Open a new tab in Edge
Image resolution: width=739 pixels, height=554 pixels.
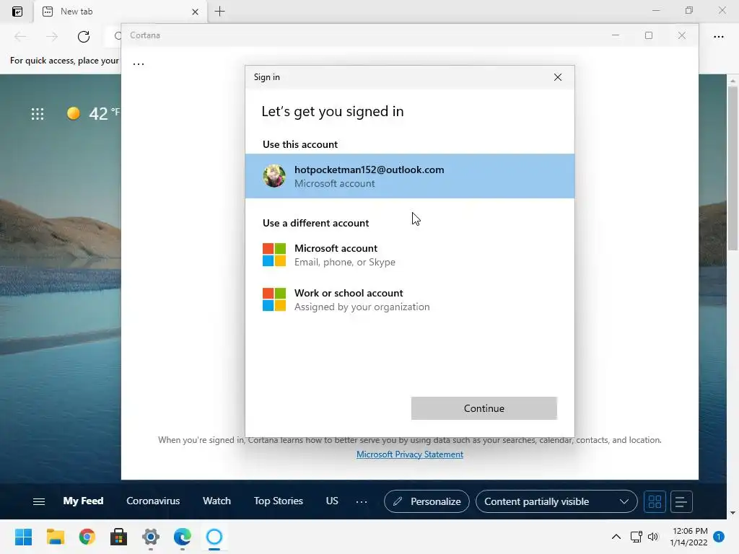point(219,12)
